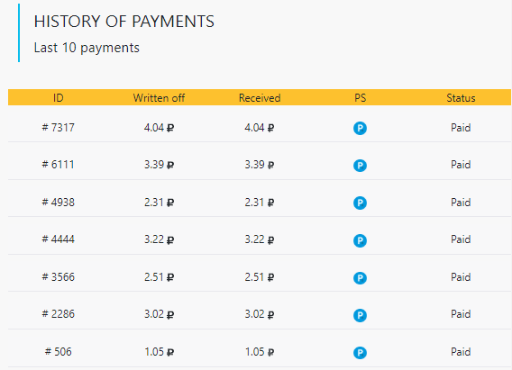Click the Payeer icon for payment 4444
The image size is (512, 370).
point(360,240)
